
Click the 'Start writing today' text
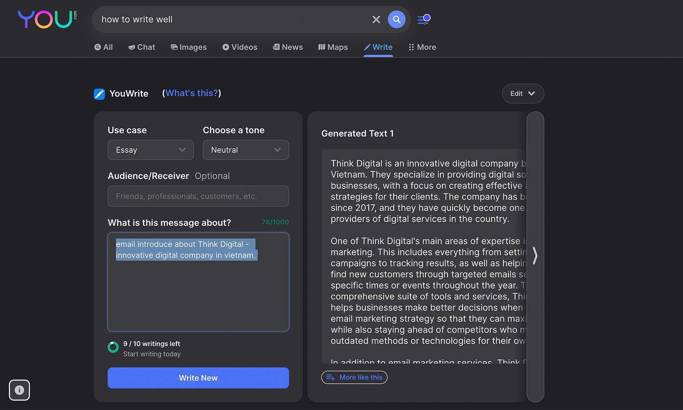click(152, 354)
